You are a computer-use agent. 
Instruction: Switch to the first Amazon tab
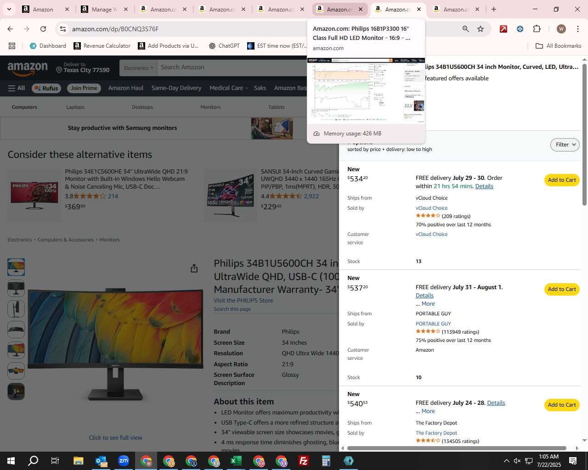(x=43, y=9)
